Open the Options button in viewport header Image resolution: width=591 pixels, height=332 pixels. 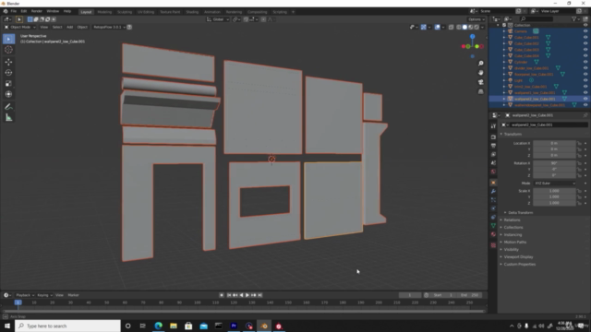click(476, 19)
